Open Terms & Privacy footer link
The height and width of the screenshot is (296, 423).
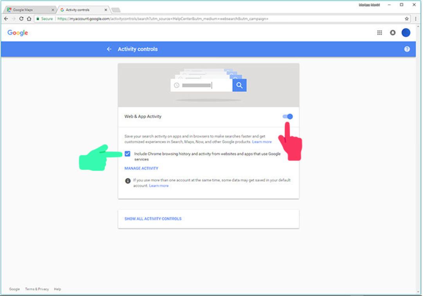click(x=37, y=289)
